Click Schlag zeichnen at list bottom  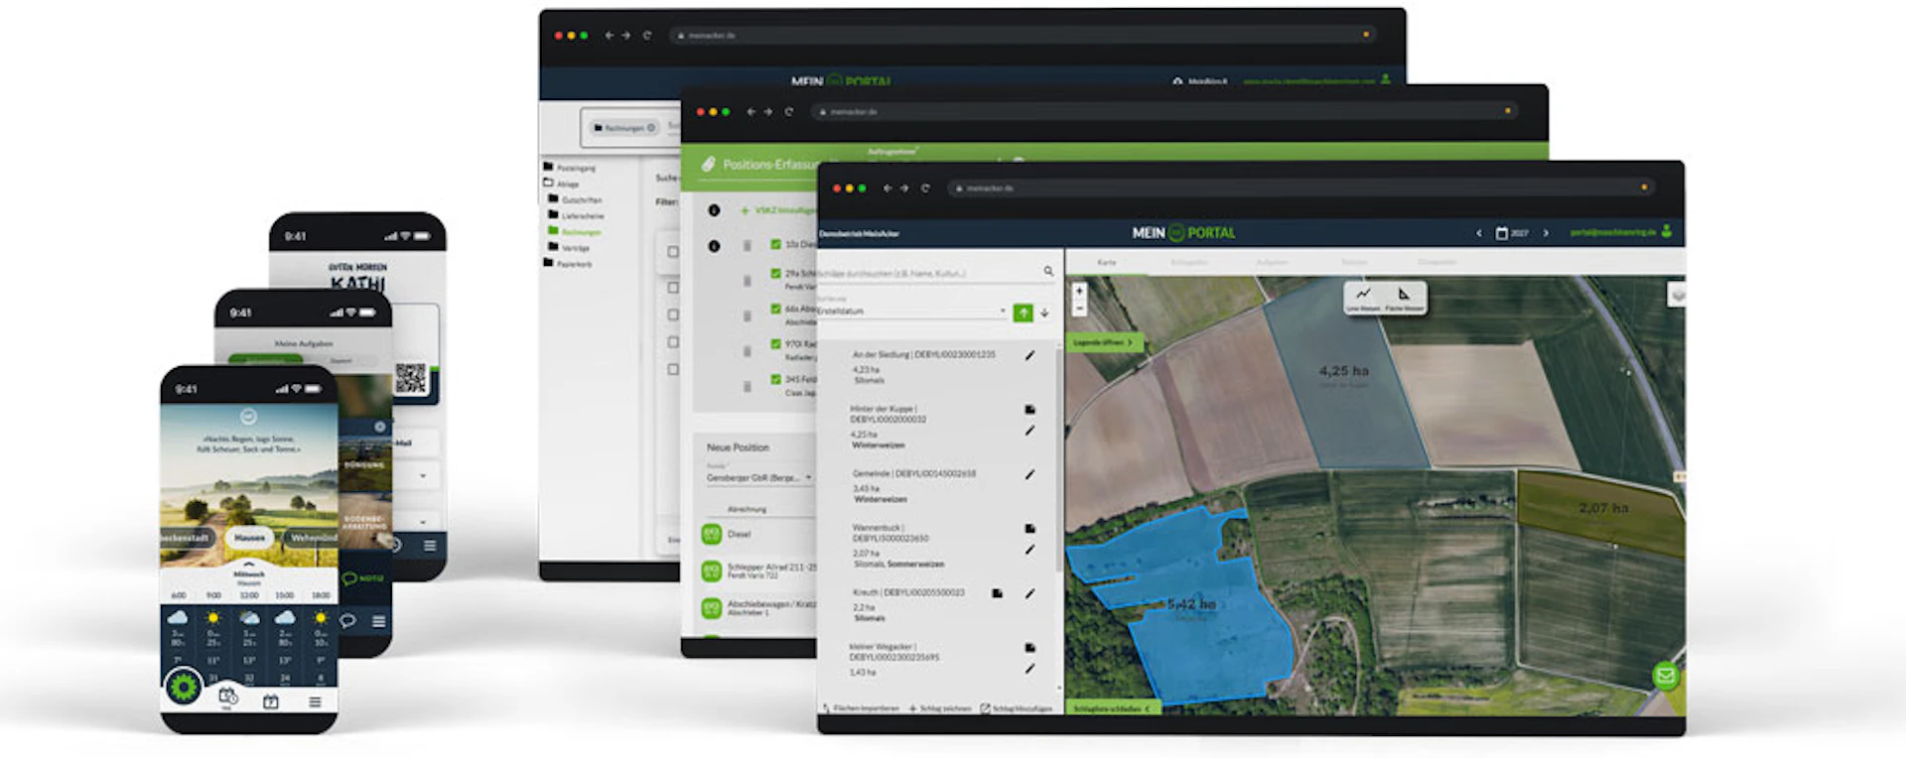(940, 708)
